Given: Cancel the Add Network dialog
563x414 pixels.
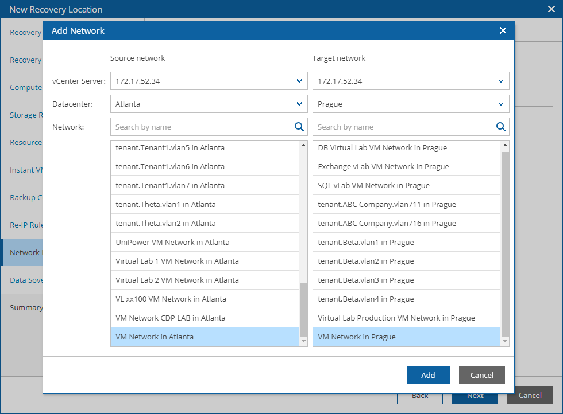Looking at the screenshot, I should 481,375.
